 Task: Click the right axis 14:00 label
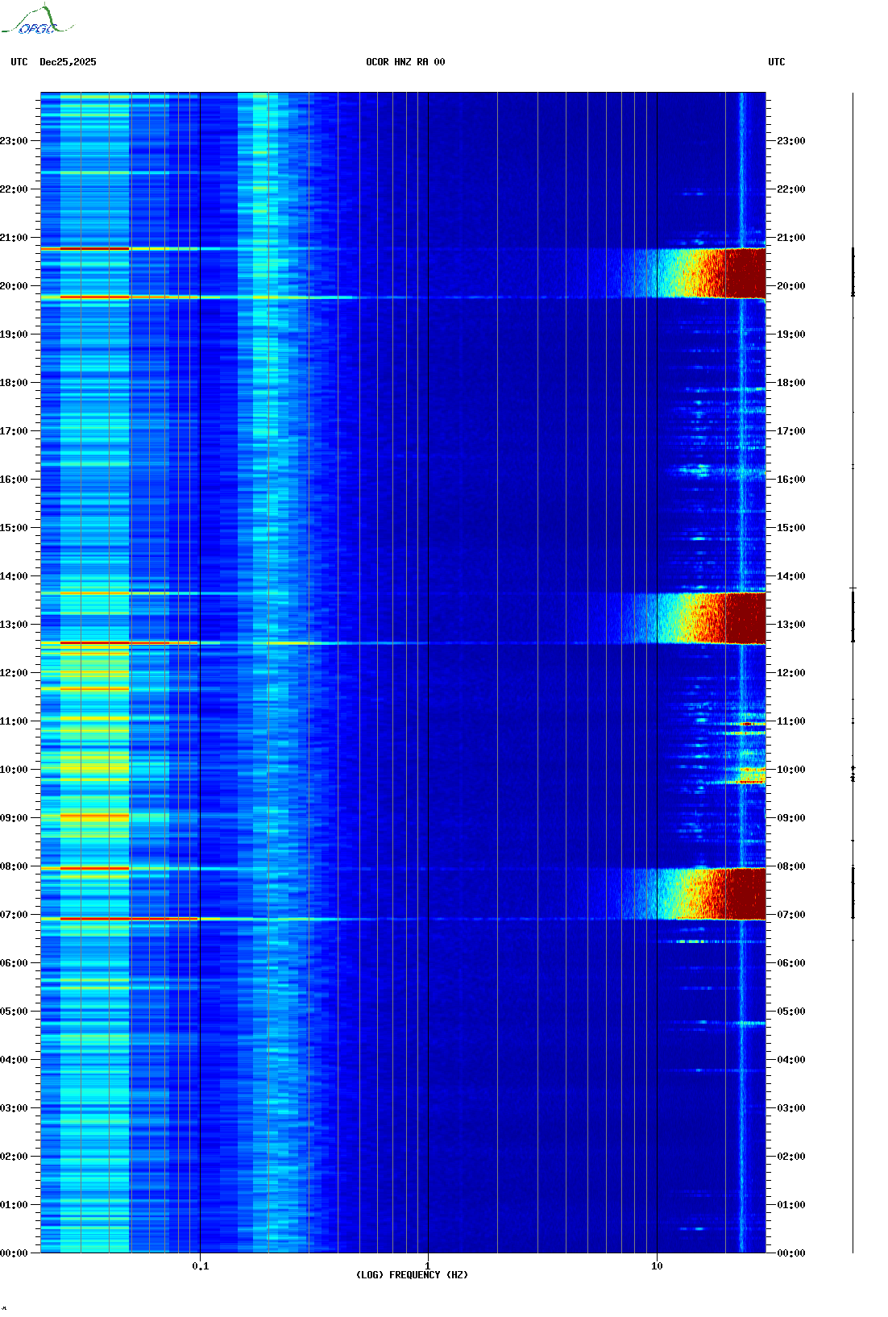(x=791, y=576)
